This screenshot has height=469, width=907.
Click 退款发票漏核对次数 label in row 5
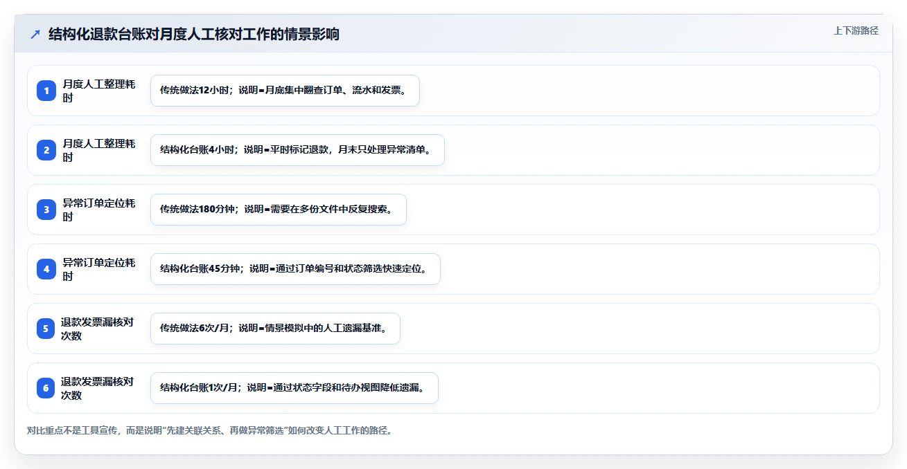98,329
